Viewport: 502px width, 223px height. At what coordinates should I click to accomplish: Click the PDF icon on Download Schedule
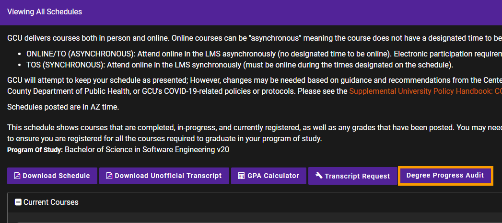[17, 176]
